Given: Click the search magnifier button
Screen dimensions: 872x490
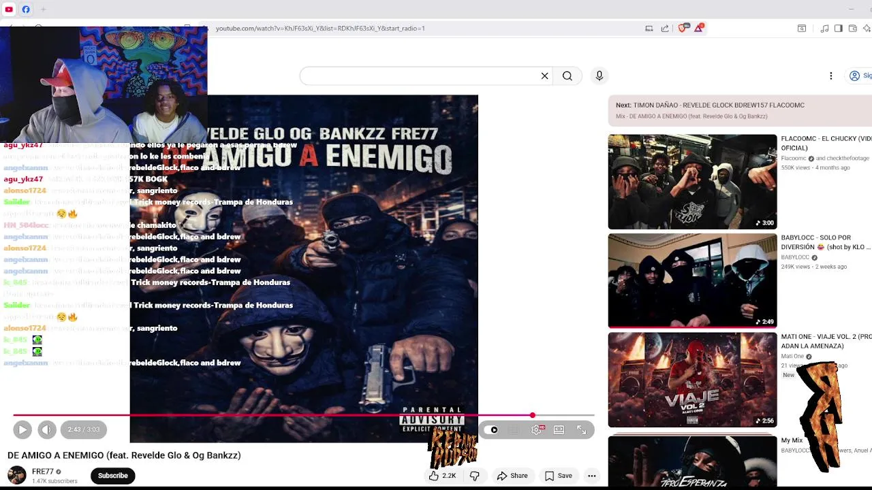Looking at the screenshot, I should click(x=567, y=76).
